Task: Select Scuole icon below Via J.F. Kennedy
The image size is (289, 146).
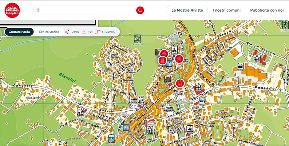Action: click(x=257, y=59)
